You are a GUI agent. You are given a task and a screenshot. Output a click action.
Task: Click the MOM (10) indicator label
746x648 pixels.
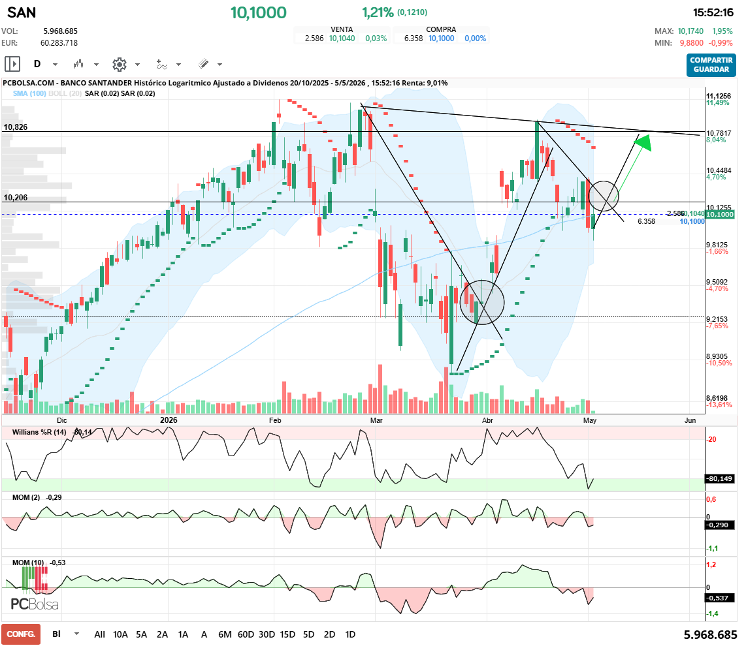click(28, 563)
